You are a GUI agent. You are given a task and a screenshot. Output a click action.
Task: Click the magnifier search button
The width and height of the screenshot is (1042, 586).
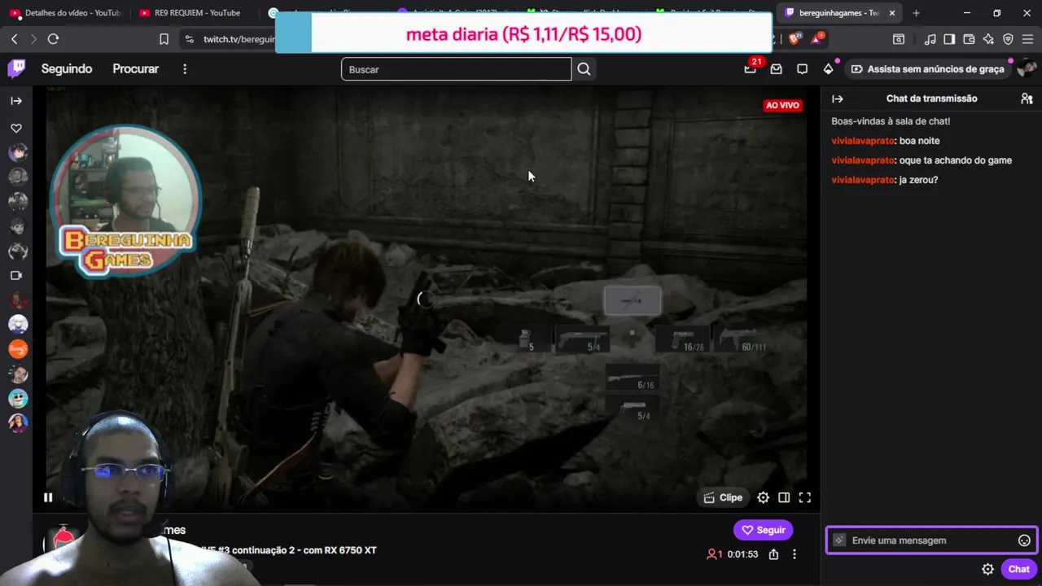584,69
